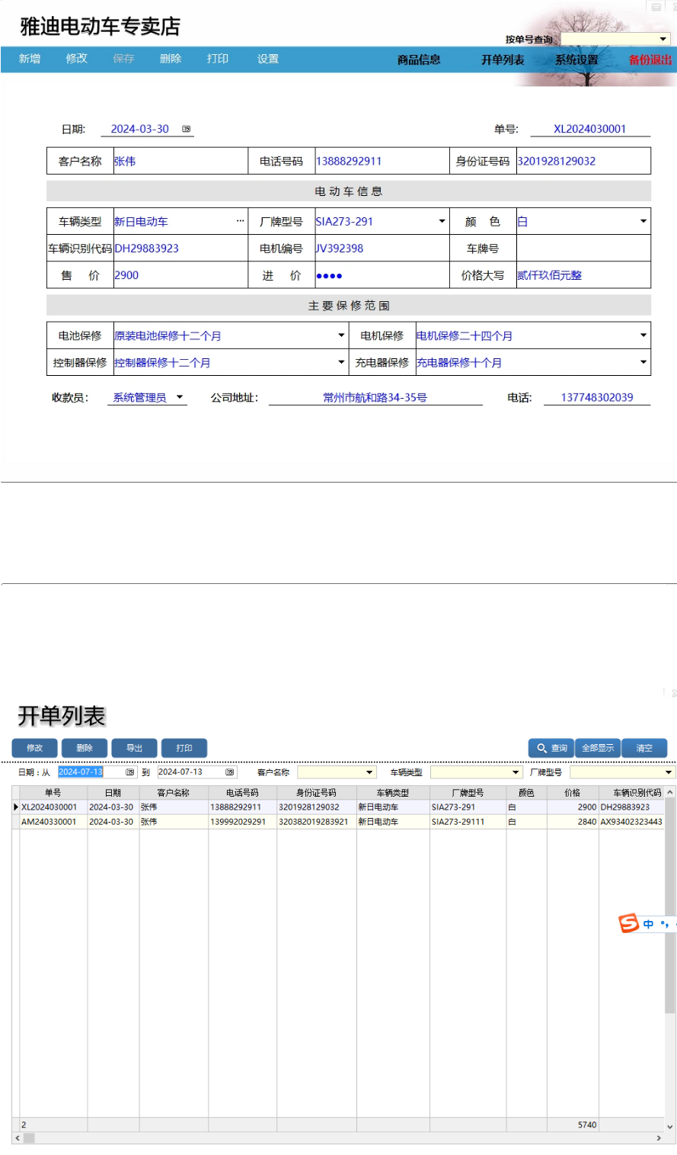Click the 电话 field 137748302039
677x1155 pixels.
pyautogui.click(x=597, y=397)
